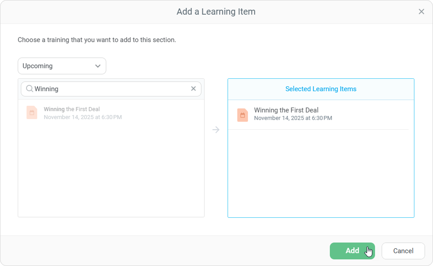Click the Choose a training instruction text

[97, 40]
